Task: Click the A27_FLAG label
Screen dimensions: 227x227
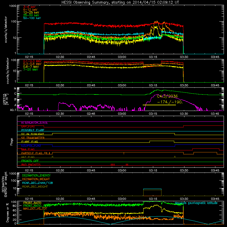Action: 28,157
